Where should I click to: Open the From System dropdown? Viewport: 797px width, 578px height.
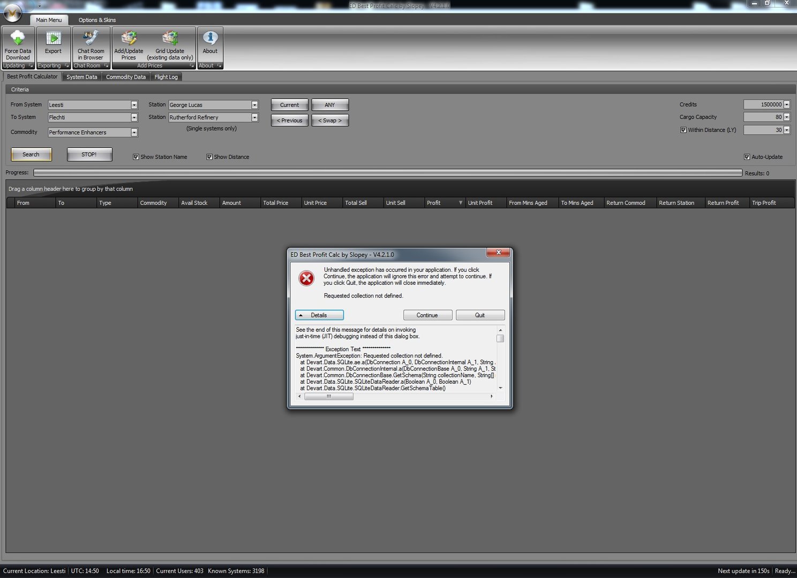point(134,105)
